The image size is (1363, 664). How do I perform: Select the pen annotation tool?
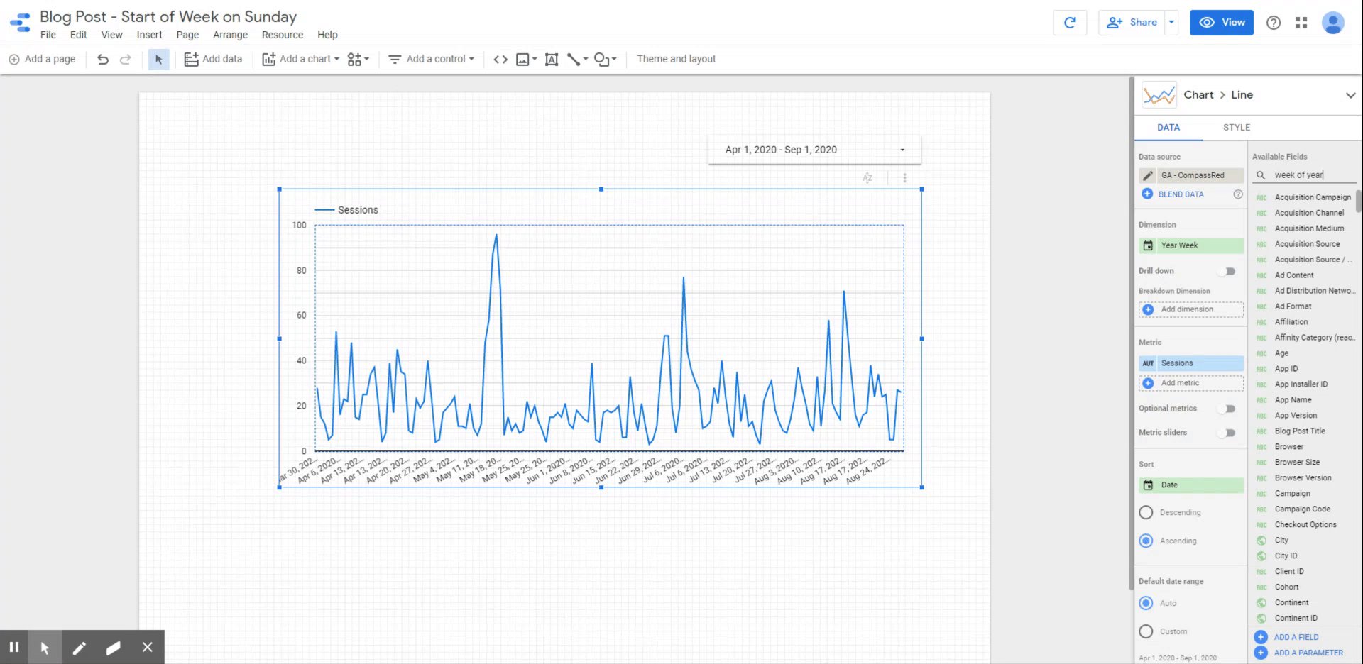tap(79, 647)
